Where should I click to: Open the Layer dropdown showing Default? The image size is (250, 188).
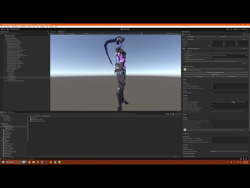pos(234,36)
